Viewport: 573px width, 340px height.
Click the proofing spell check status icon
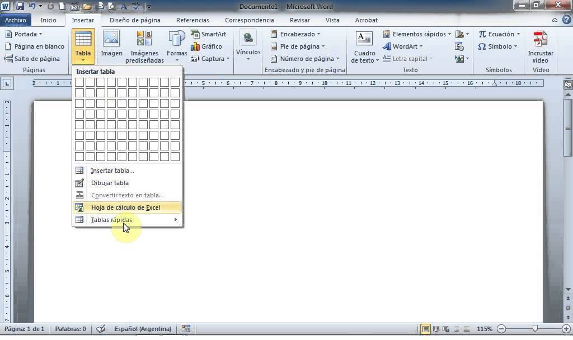pyautogui.click(x=101, y=329)
